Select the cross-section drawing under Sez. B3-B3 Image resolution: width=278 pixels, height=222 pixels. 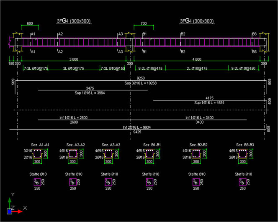(243, 154)
